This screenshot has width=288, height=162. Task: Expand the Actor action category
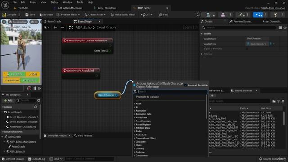point(134,104)
